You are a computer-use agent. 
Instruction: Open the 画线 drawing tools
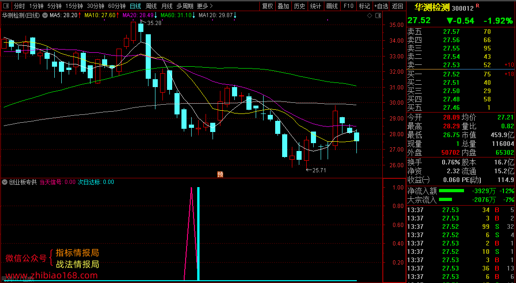point(332,6)
